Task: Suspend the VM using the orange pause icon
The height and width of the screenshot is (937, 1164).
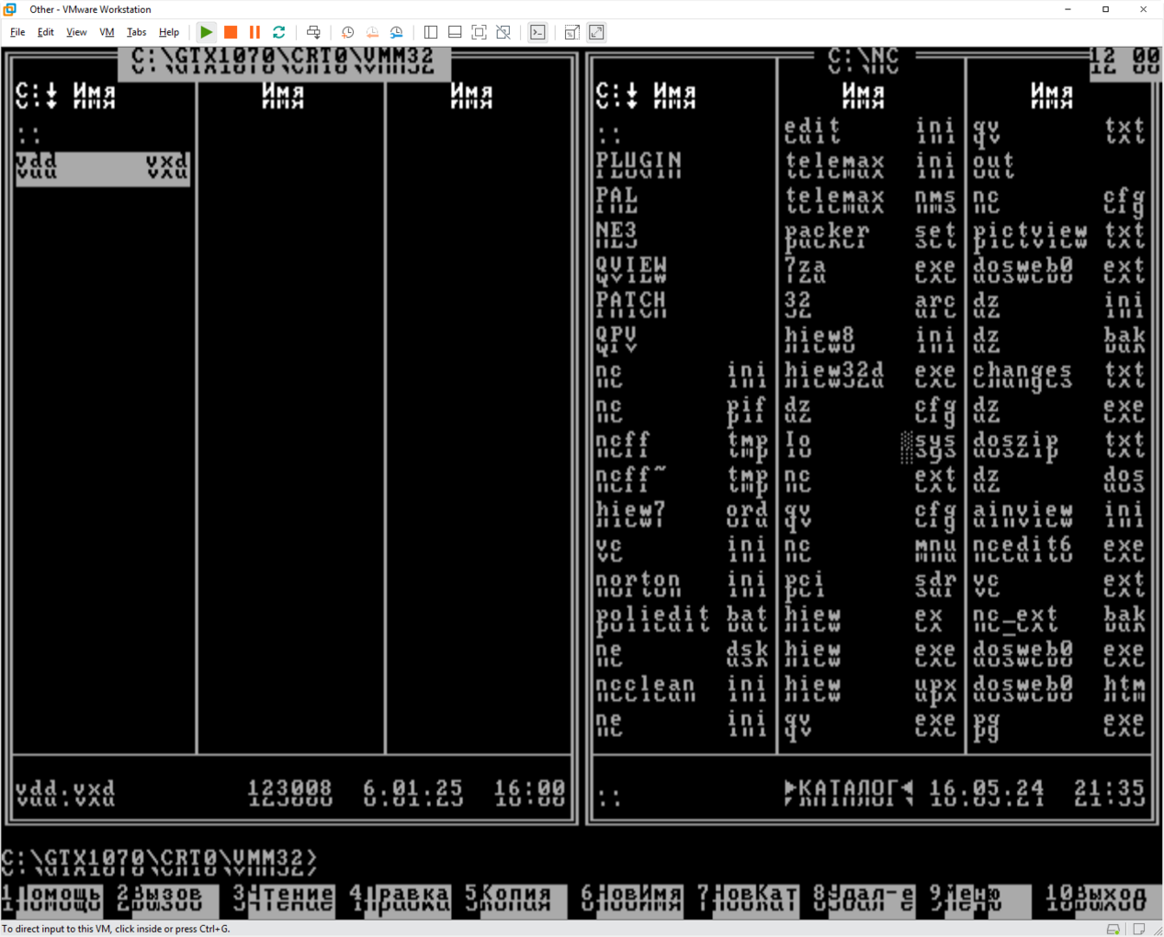Action: 254,32
